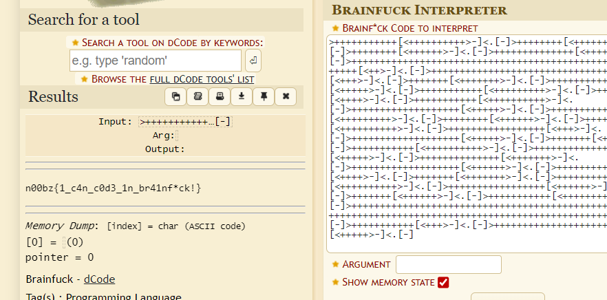Click the Show memory state label
Viewport: 607px width, 300px height.
(388, 282)
